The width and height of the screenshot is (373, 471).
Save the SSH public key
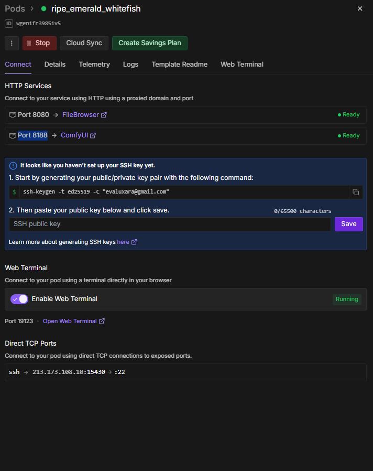348,224
